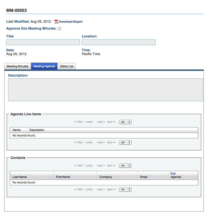Image resolution: width=209 pixels, height=219 pixels.
Task: Click 'Aug 09, 2012' under Date label
Action: point(16,54)
